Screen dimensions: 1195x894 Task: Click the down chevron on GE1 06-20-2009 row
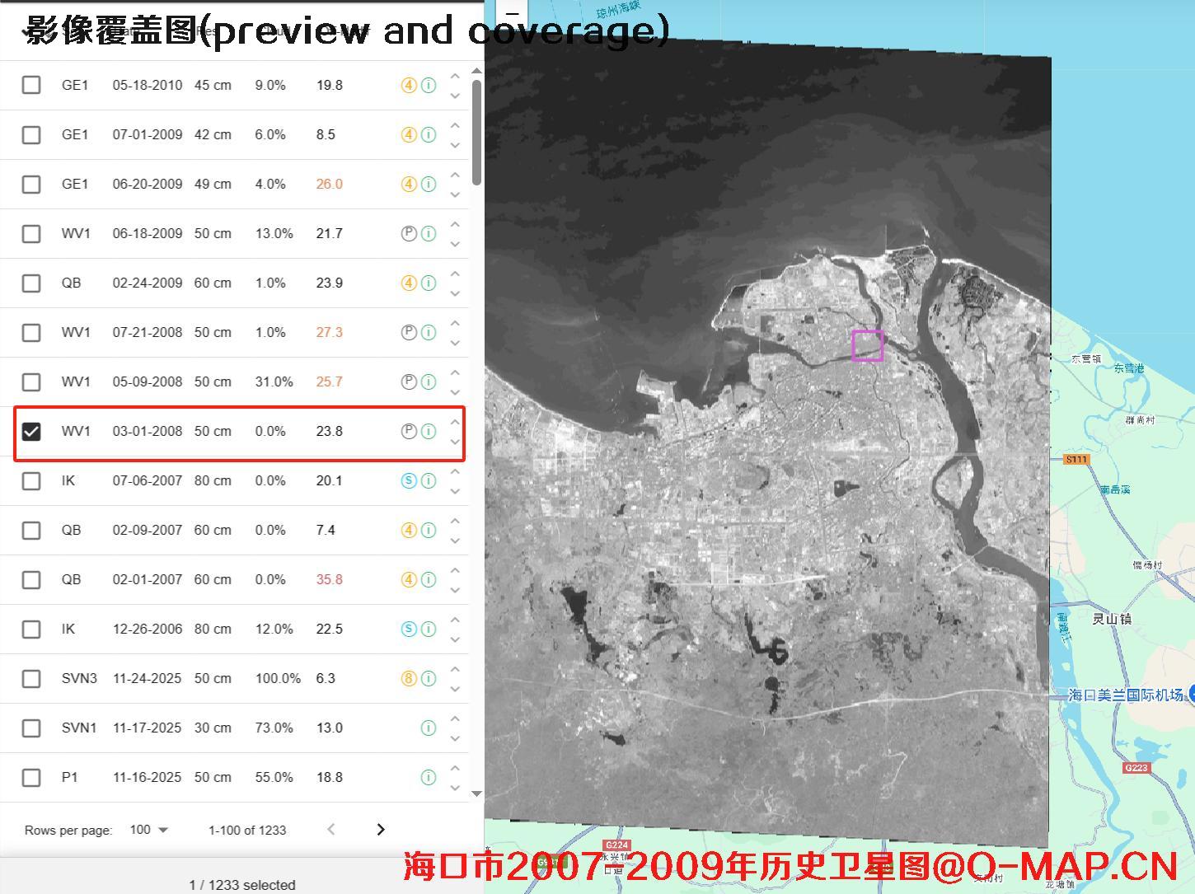pos(455,194)
